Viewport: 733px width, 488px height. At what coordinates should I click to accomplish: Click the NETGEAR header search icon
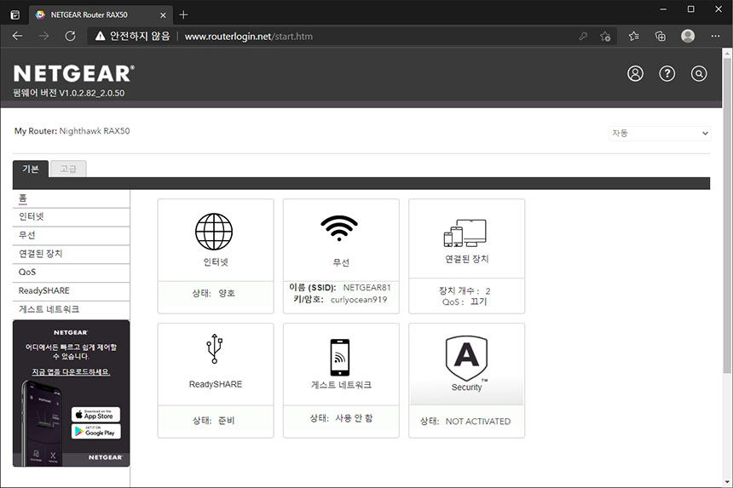coord(699,73)
